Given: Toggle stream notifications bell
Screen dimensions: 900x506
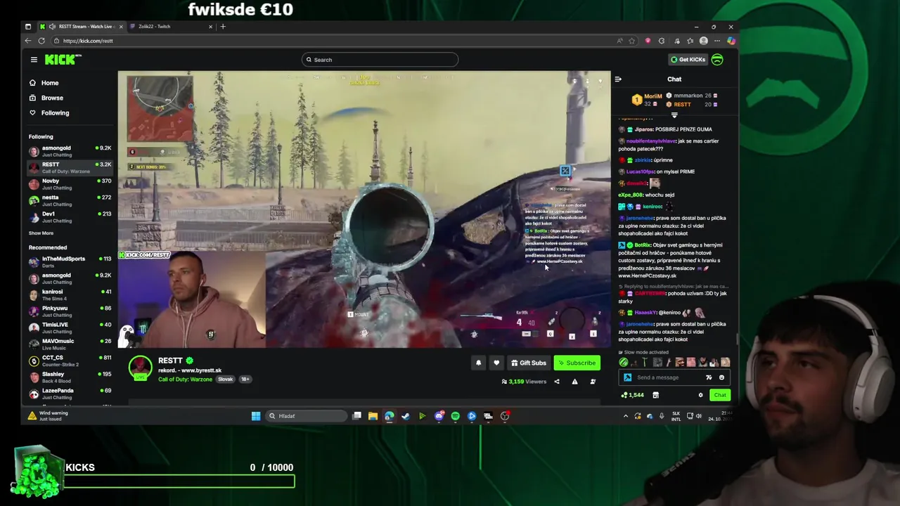Looking at the screenshot, I should pyautogui.click(x=479, y=363).
